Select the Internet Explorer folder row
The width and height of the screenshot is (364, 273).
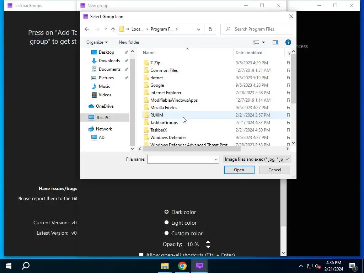(x=216, y=93)
